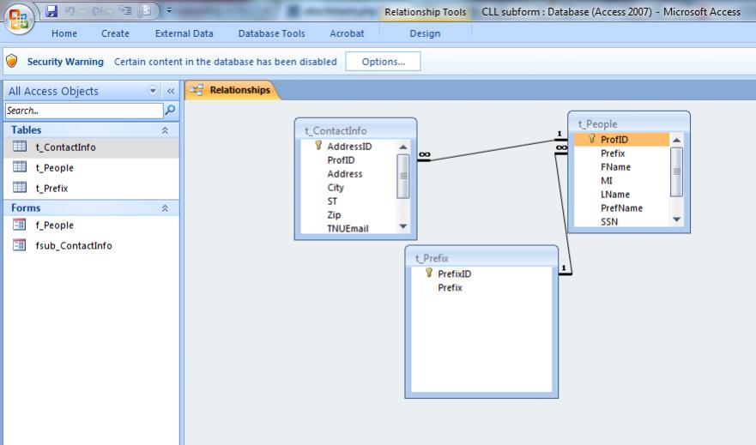
Task: Click the Security Warning shield icon
Action: click(x=12, y=61)
